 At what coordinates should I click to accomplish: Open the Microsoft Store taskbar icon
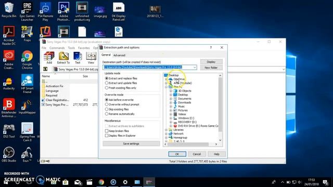pyautogui.click(x=66, y=182)
